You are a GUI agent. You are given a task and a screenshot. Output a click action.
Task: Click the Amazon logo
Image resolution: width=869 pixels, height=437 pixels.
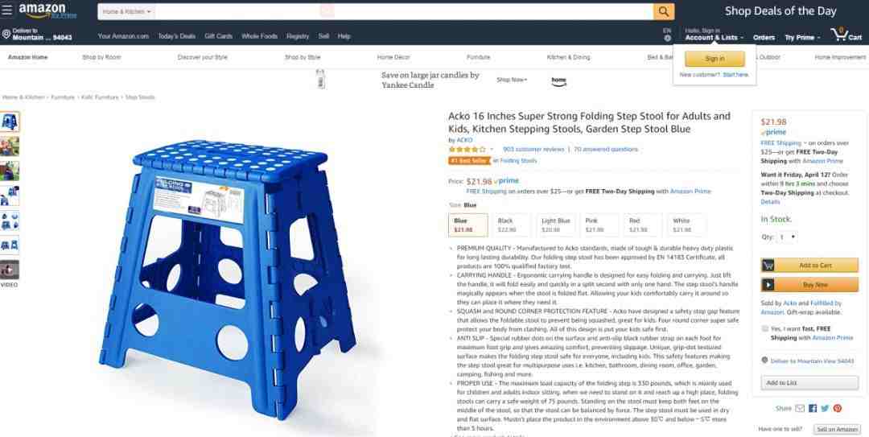[x=47, y=10]
